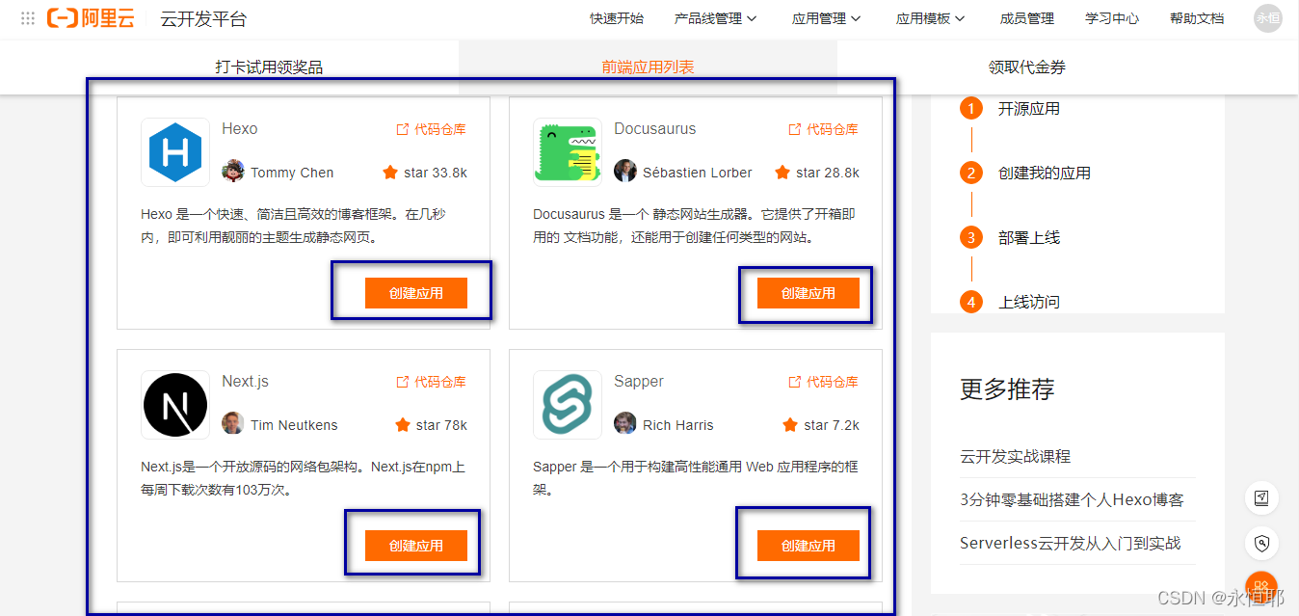Open 3分钟零基础搭建个人Hexo博客 link
Screen dimensions: 1299x616
[1072, 499]
